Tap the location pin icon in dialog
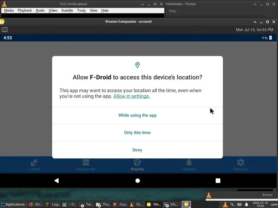278x208 pixels. coord(137,65)
